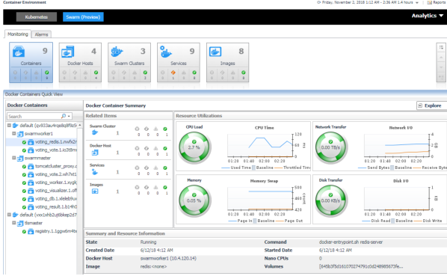Click the Network I/O chart

396,145
